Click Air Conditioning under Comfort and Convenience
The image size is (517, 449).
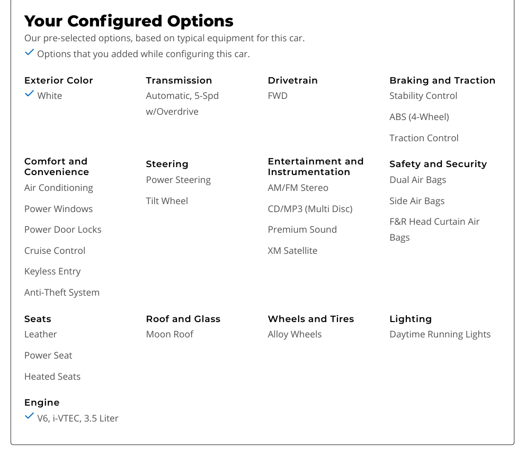point(58,188)
